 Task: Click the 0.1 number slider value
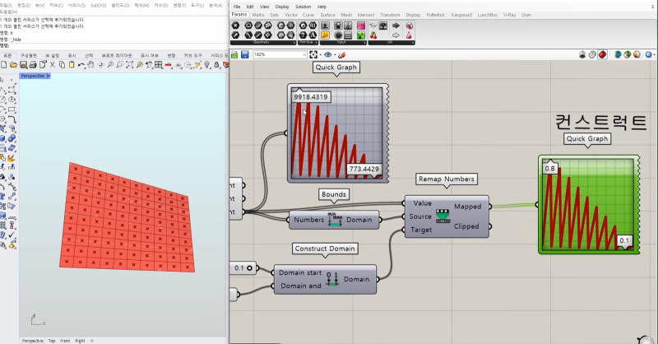239,268
